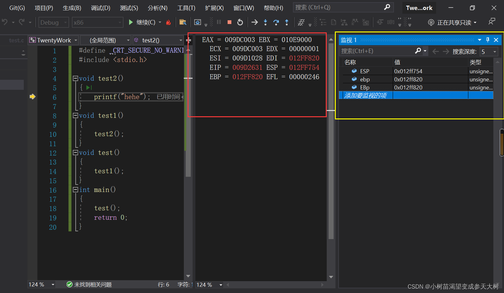The image size is (504, 293).
Task: Open the test2() member dropdown
Action: (158, 40)
